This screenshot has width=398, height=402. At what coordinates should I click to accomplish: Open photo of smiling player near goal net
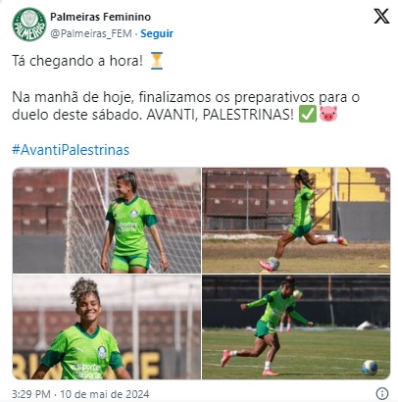tap(107, 221)
